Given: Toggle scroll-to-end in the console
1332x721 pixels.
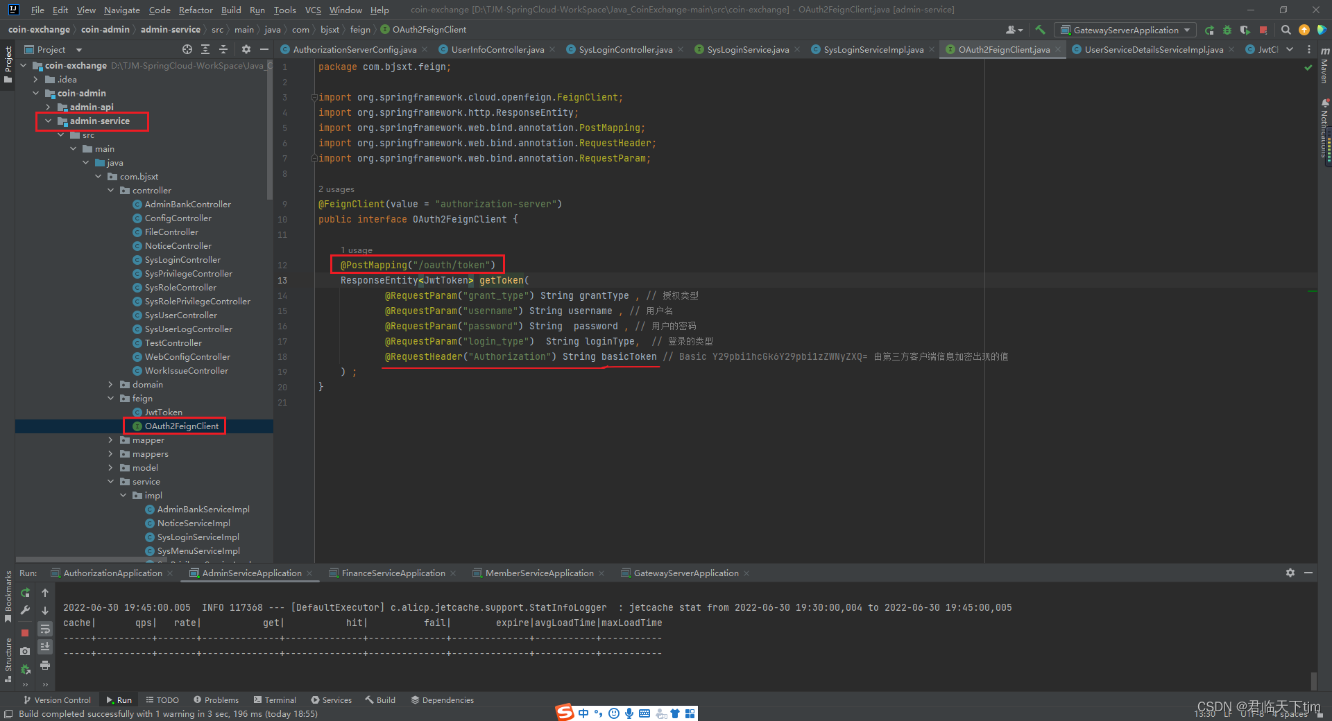Looking at the screenshot, I should coord(45,647).
